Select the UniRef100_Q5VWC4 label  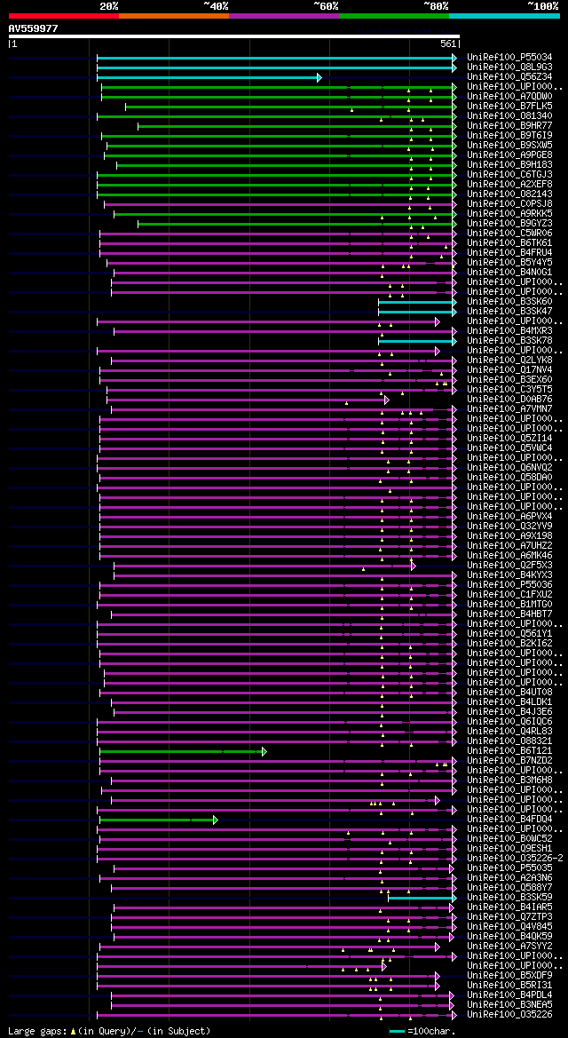point(509,448)
